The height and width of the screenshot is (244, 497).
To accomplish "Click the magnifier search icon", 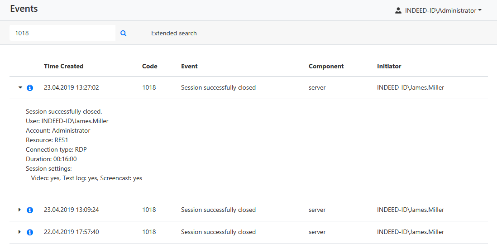I will (x=123, y=33).
